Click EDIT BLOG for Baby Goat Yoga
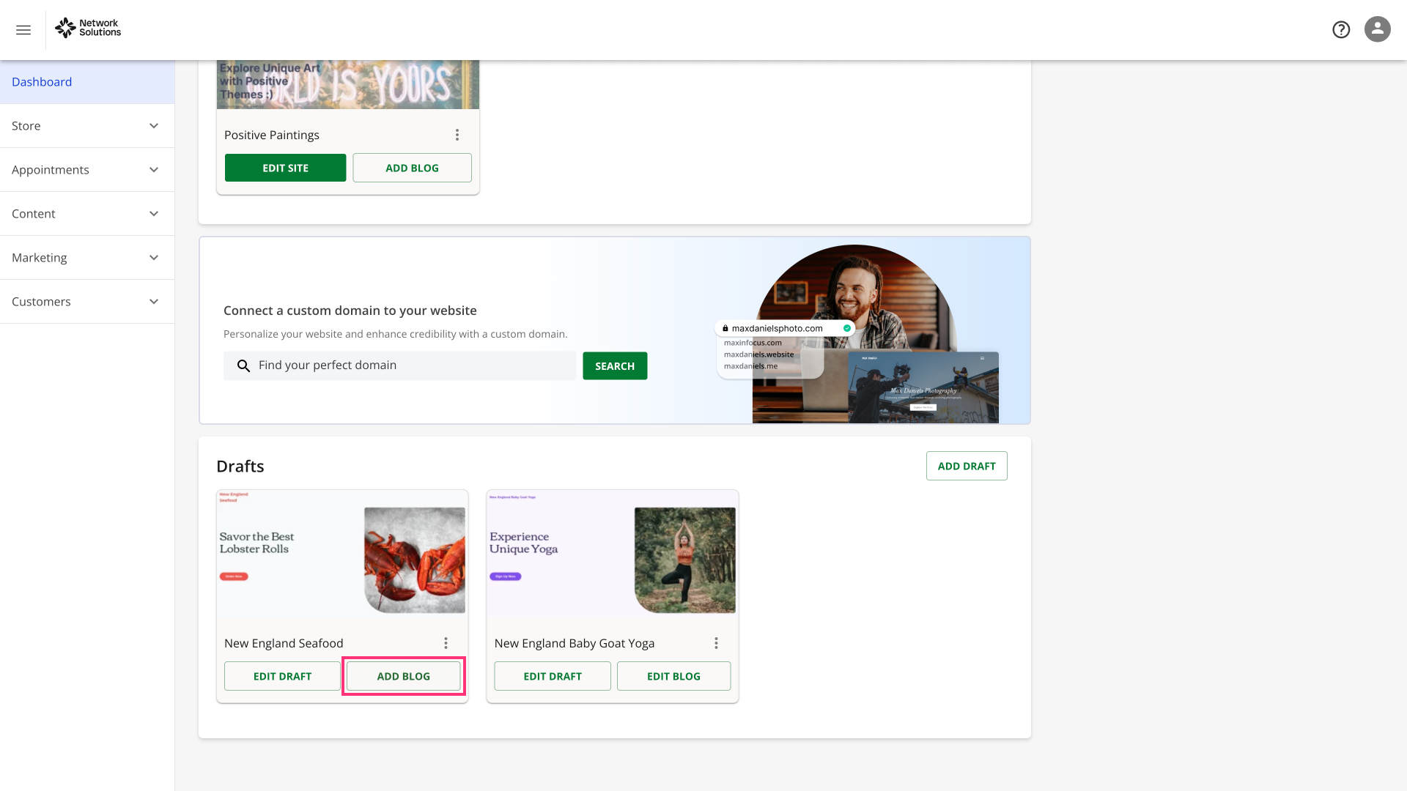1407x791 pixels. (x=673, y=676)
